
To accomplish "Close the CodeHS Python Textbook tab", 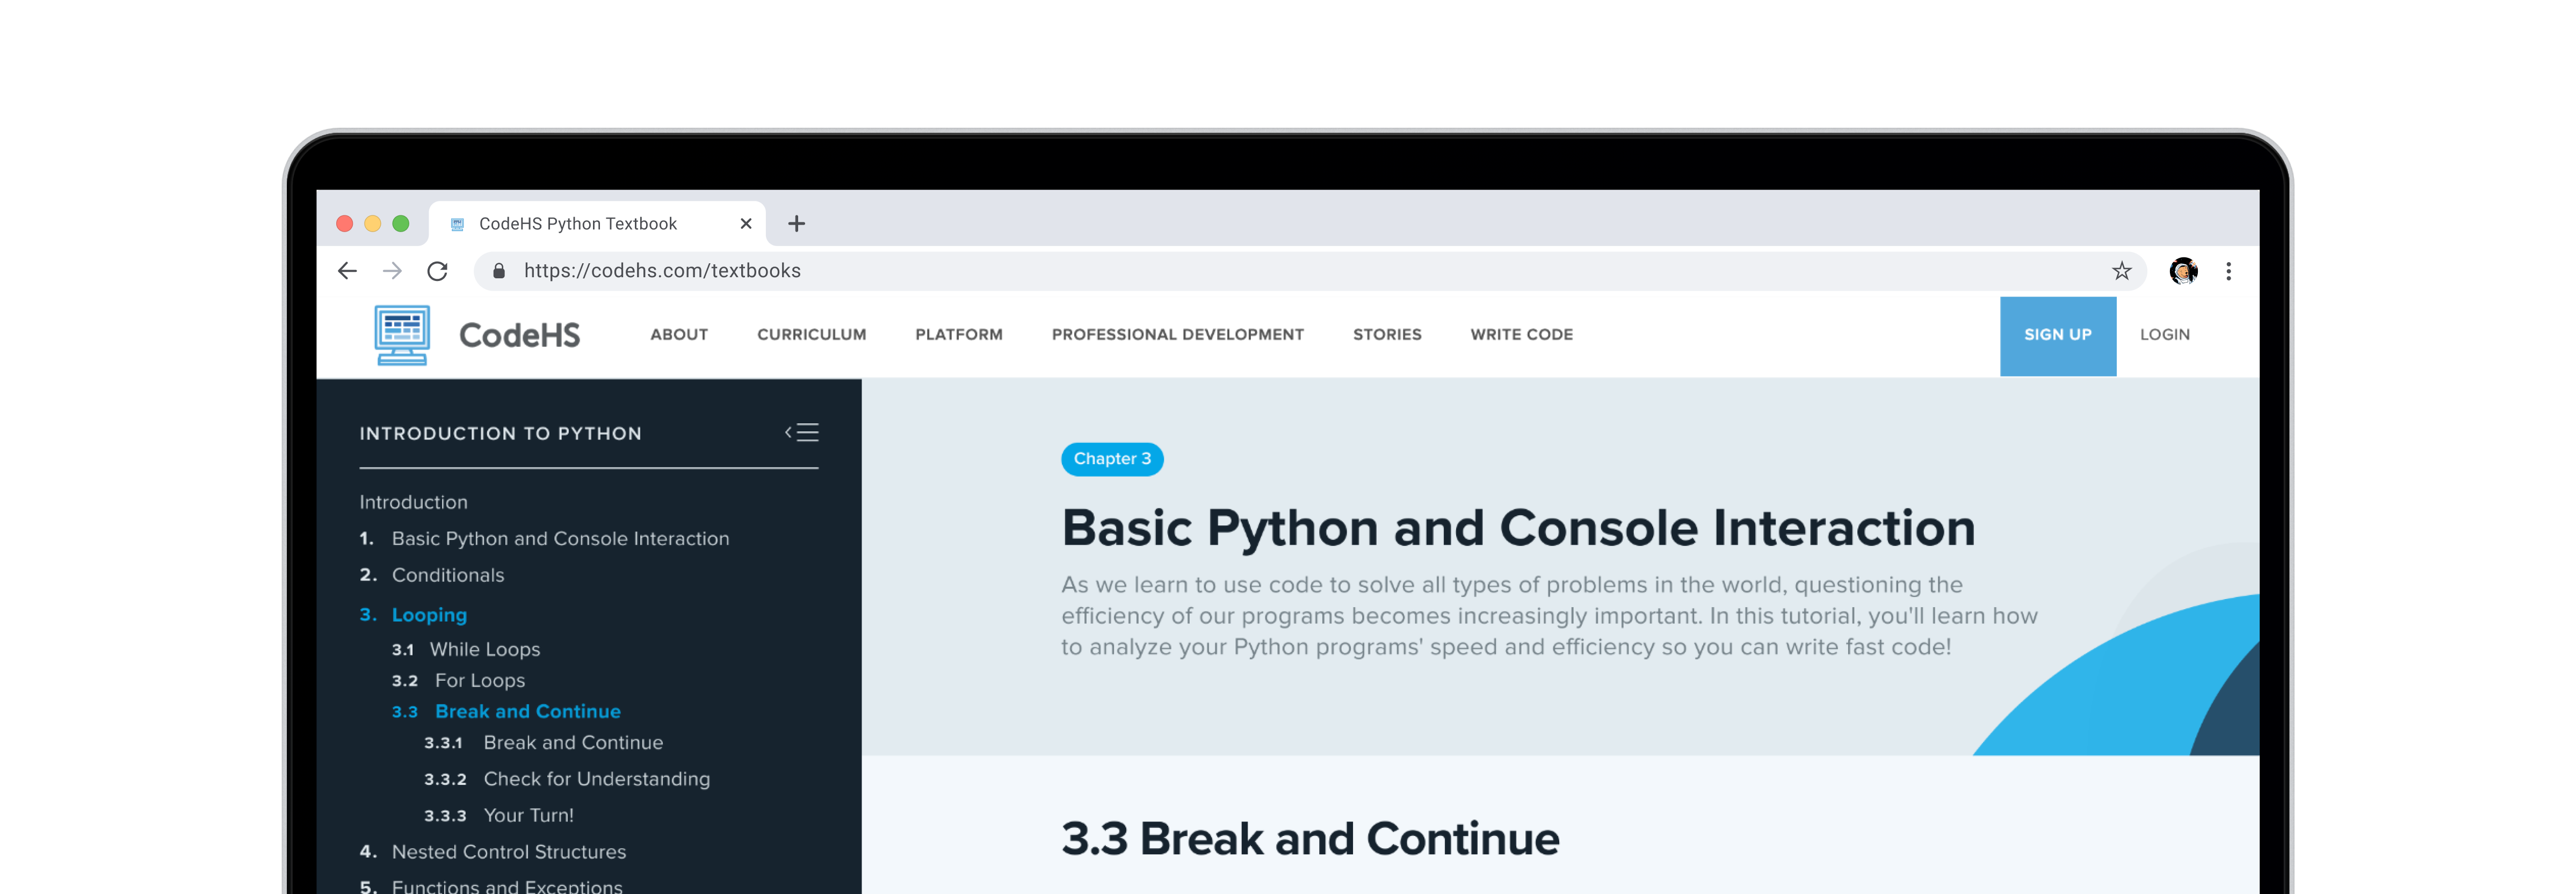I will [745, 224].
